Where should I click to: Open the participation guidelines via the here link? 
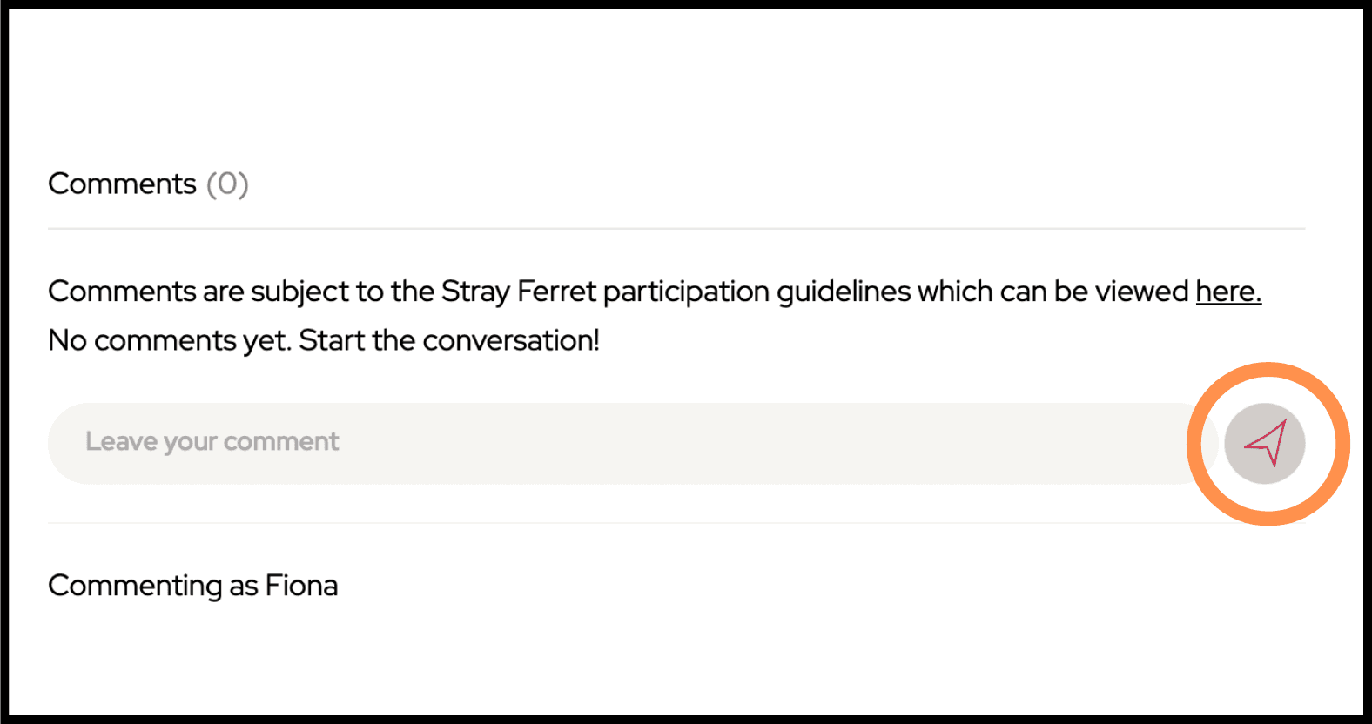1228,291
